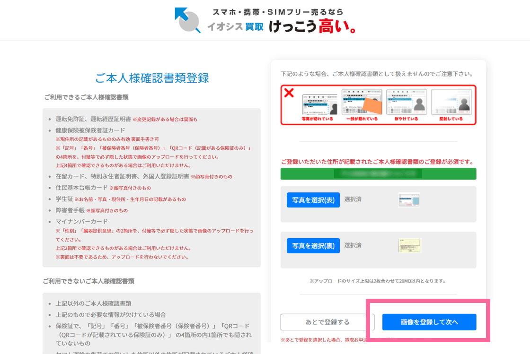Click the blue arrow magnifier logo icon
Image resolution: width=530 pixels, height=354 pixels.
tap(187, 20)
